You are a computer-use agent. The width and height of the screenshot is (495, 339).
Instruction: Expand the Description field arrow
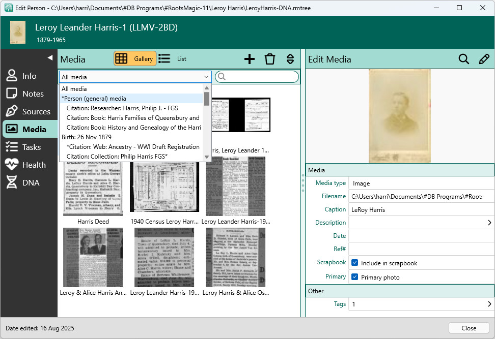tap(489, 223)
